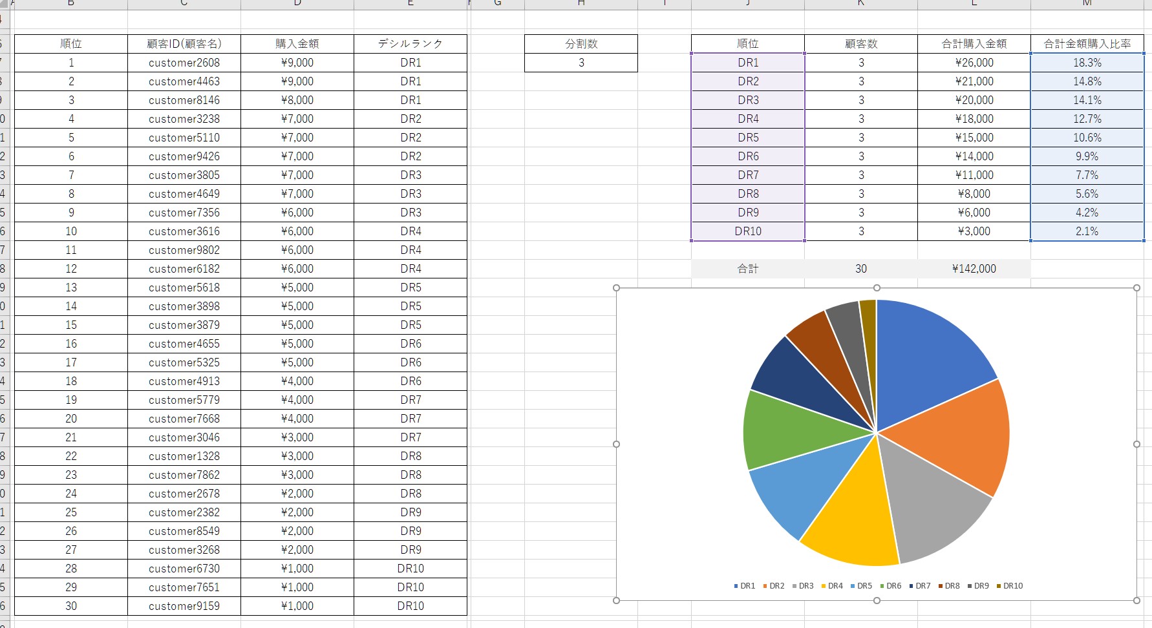Select the 購入金額 header cell
The width and height of the screenshot is (1152, 628).
[x=297, y=44]
